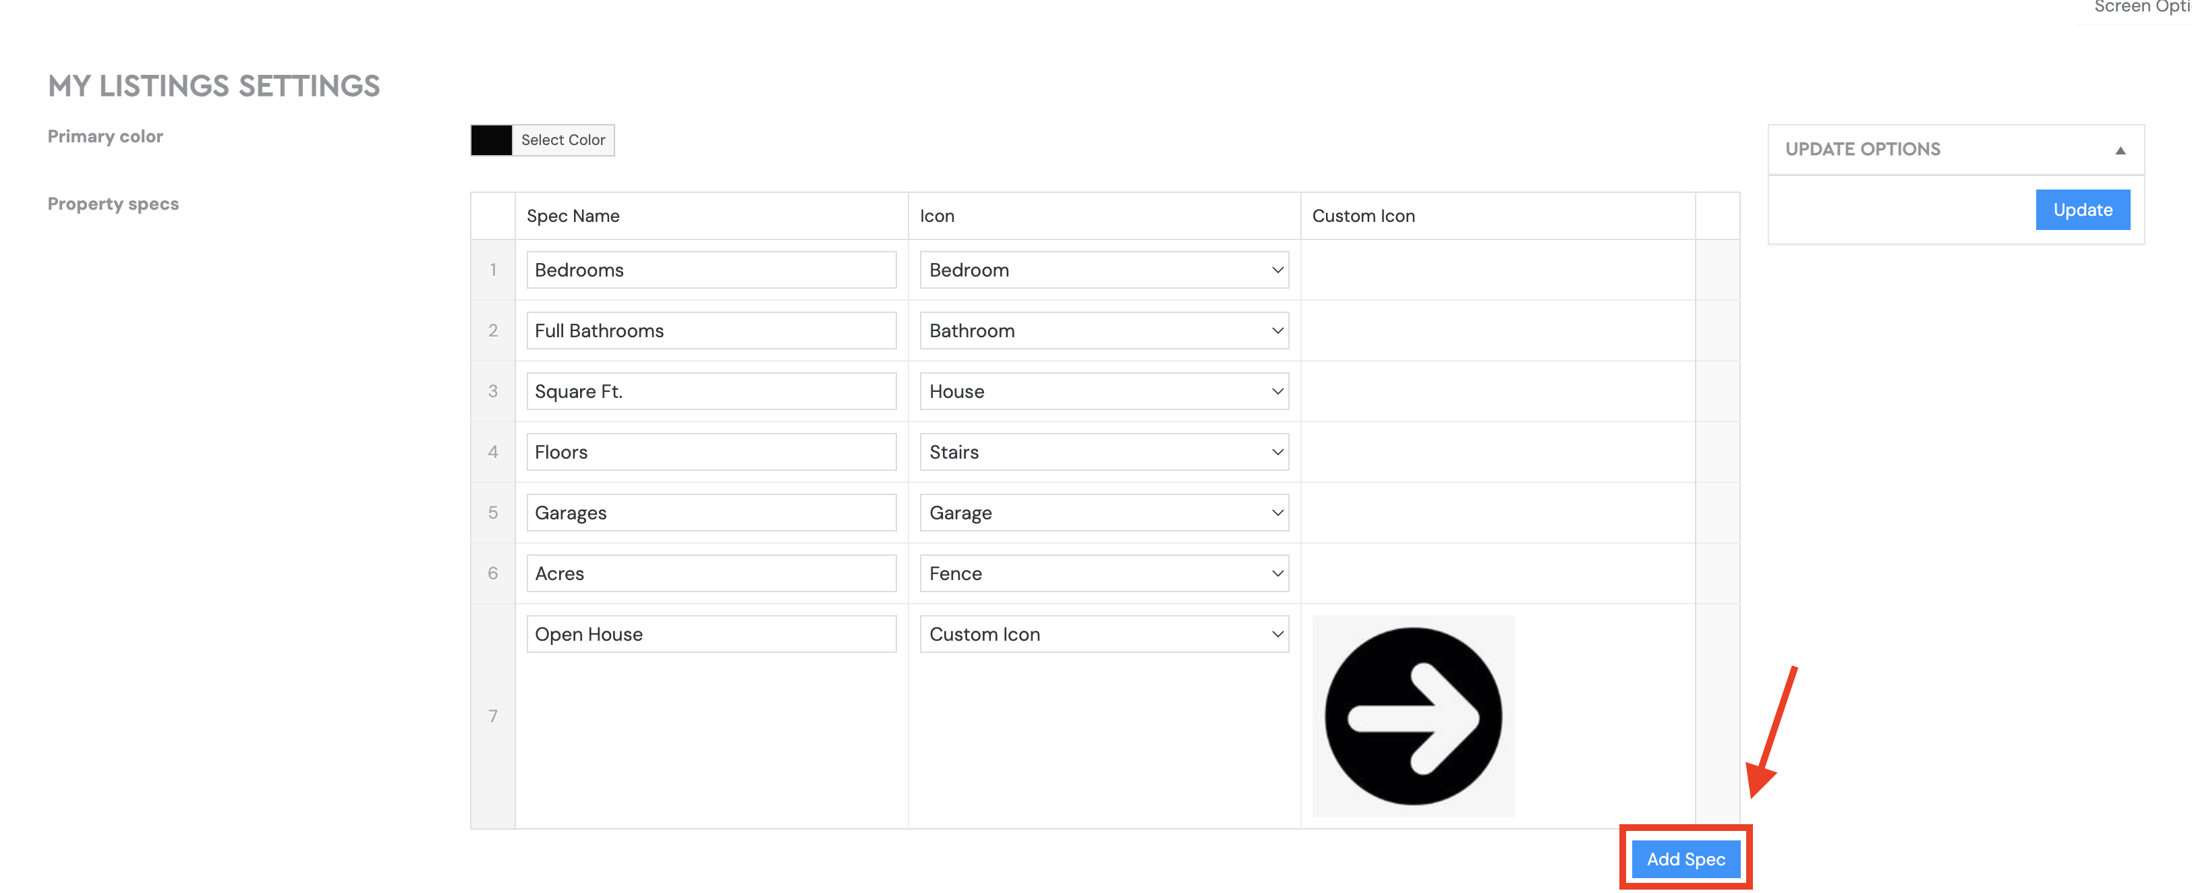Viewport: 2192px width, 893px height.
Task: Click the Acres spec name field
Action: click(x=712, y=574)
